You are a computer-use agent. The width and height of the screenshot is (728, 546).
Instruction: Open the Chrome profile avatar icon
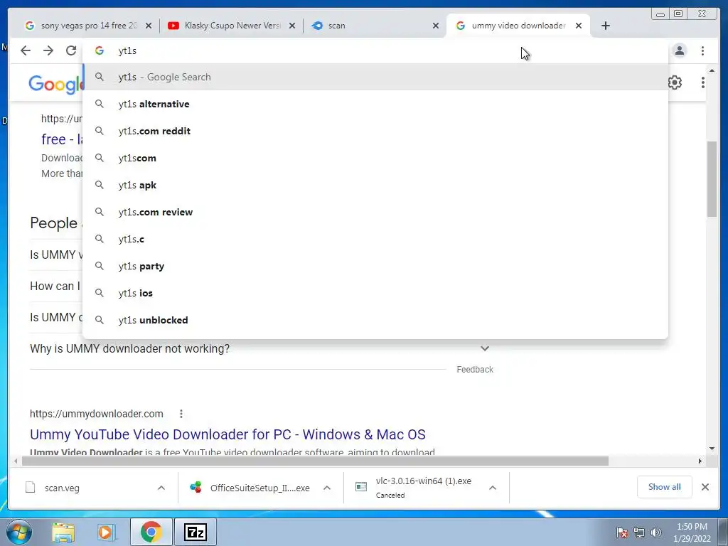680,50
